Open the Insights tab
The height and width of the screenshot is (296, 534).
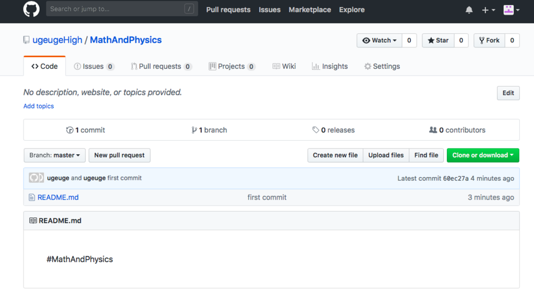point(330,66)
